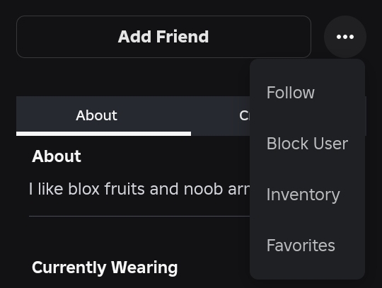Viewport: 382px width, 288px height.
Task: Choose Block User in the menu
Action: 307,144
